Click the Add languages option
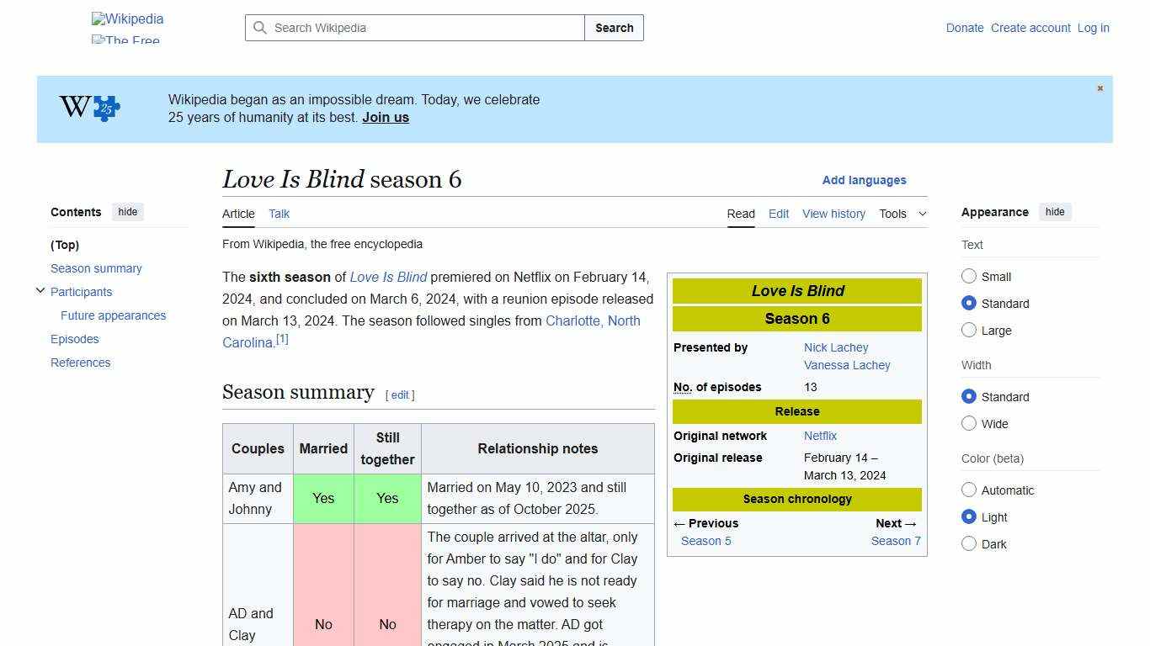This screenshot has height=646, width=1150. pyautogui.click(x=864, y=180)
